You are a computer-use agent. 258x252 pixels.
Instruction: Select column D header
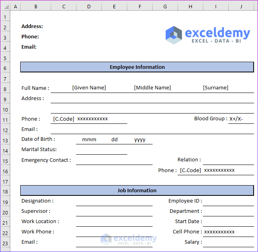(89, 7)
